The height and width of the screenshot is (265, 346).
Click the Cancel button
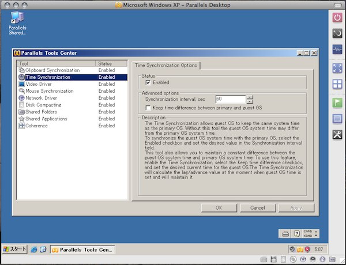pos(258,208)
